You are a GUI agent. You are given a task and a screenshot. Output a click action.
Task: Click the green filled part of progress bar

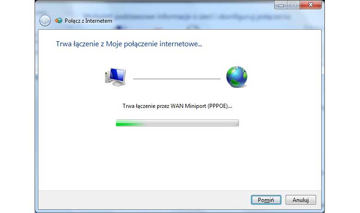click(130, 123)
